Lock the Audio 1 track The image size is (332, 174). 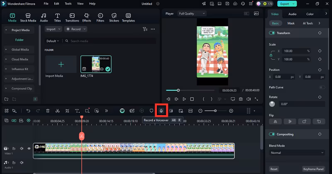[14, 162]
